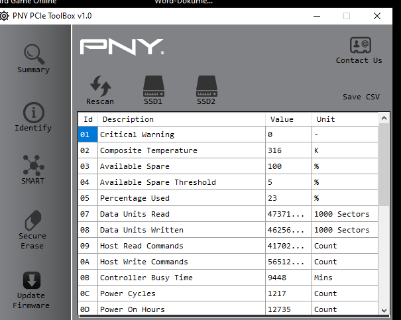
Task: Click the Update Firmware label
Action: tap(31, 300)
